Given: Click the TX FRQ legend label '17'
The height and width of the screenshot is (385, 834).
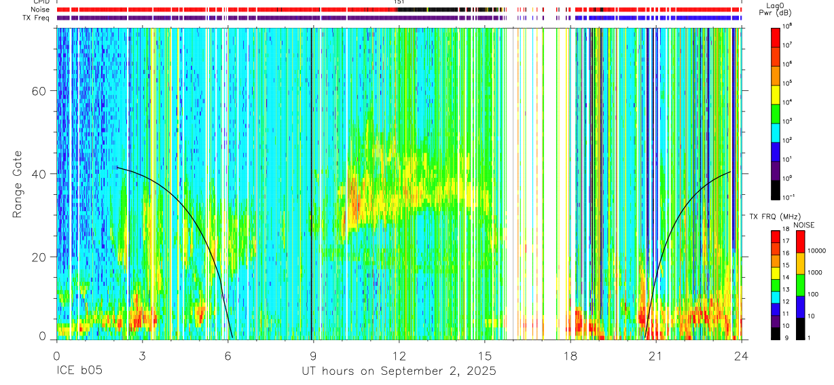Looking at the screenshot, I should tap(786, 242).
